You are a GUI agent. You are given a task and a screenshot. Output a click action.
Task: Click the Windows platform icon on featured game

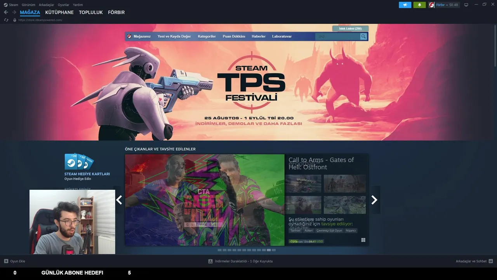363,240
